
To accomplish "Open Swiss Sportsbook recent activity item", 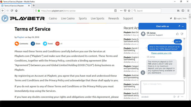I will [131, 40].
